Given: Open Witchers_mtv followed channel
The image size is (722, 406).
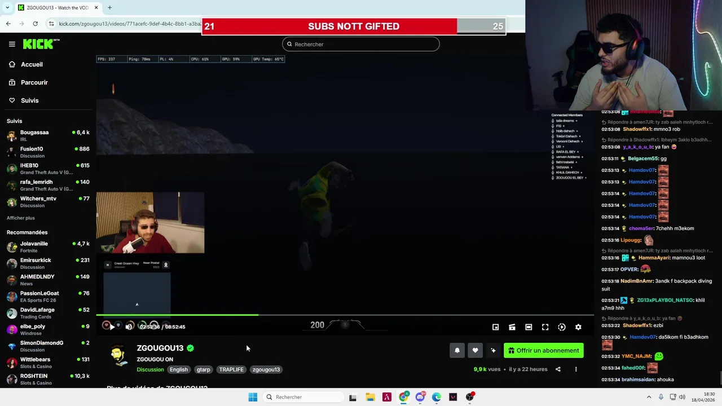Looking at the screenshot, I should (x=48, y=202).
